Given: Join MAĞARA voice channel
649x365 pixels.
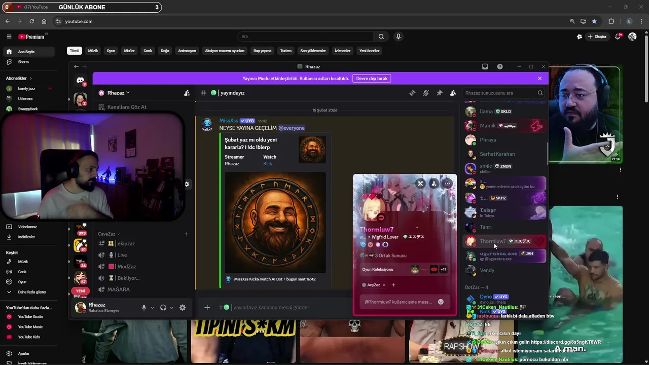Looking at the screenshot, I should tap(119, 289).
